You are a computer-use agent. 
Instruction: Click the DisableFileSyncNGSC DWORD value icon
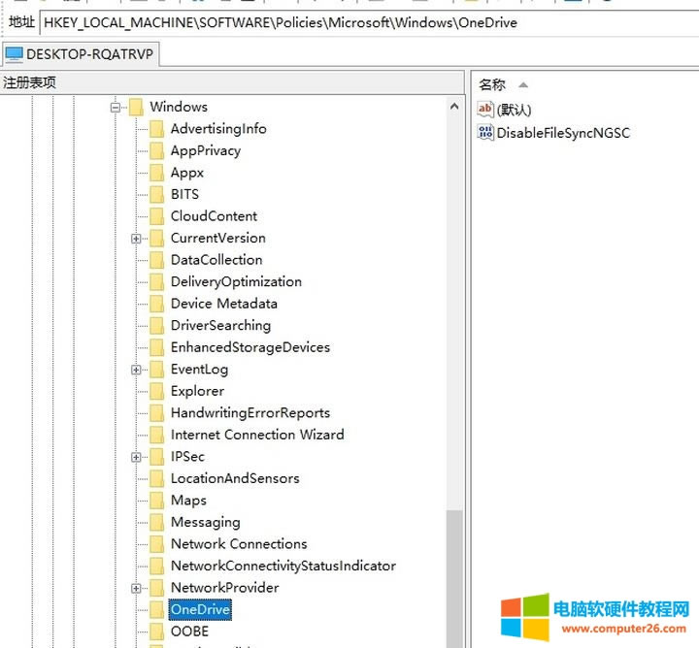[x=486, y=133]
